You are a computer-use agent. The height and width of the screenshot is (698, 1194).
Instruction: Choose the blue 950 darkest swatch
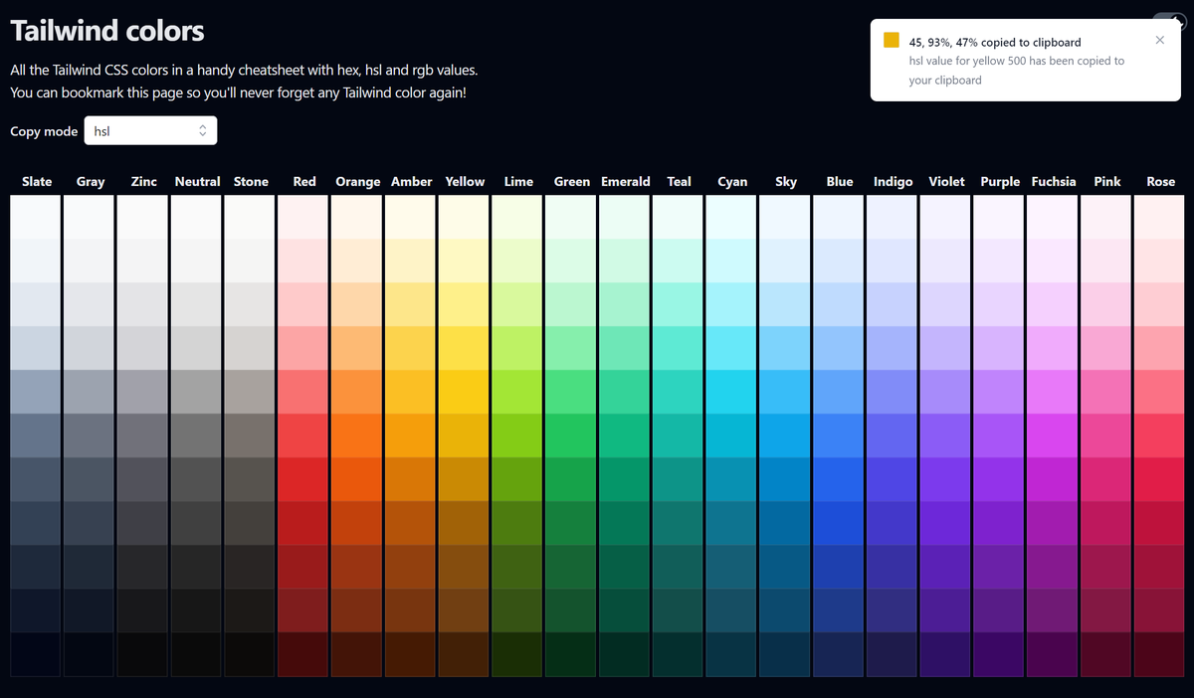point(840,654)
